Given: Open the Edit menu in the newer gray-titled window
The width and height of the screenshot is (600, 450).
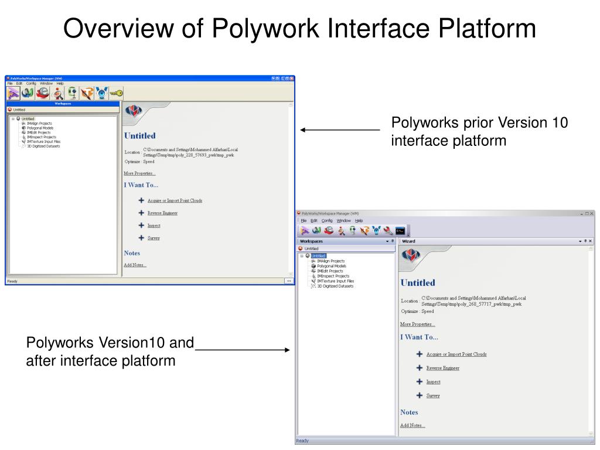Looking at the screenshot, I should tap(314, 221).
